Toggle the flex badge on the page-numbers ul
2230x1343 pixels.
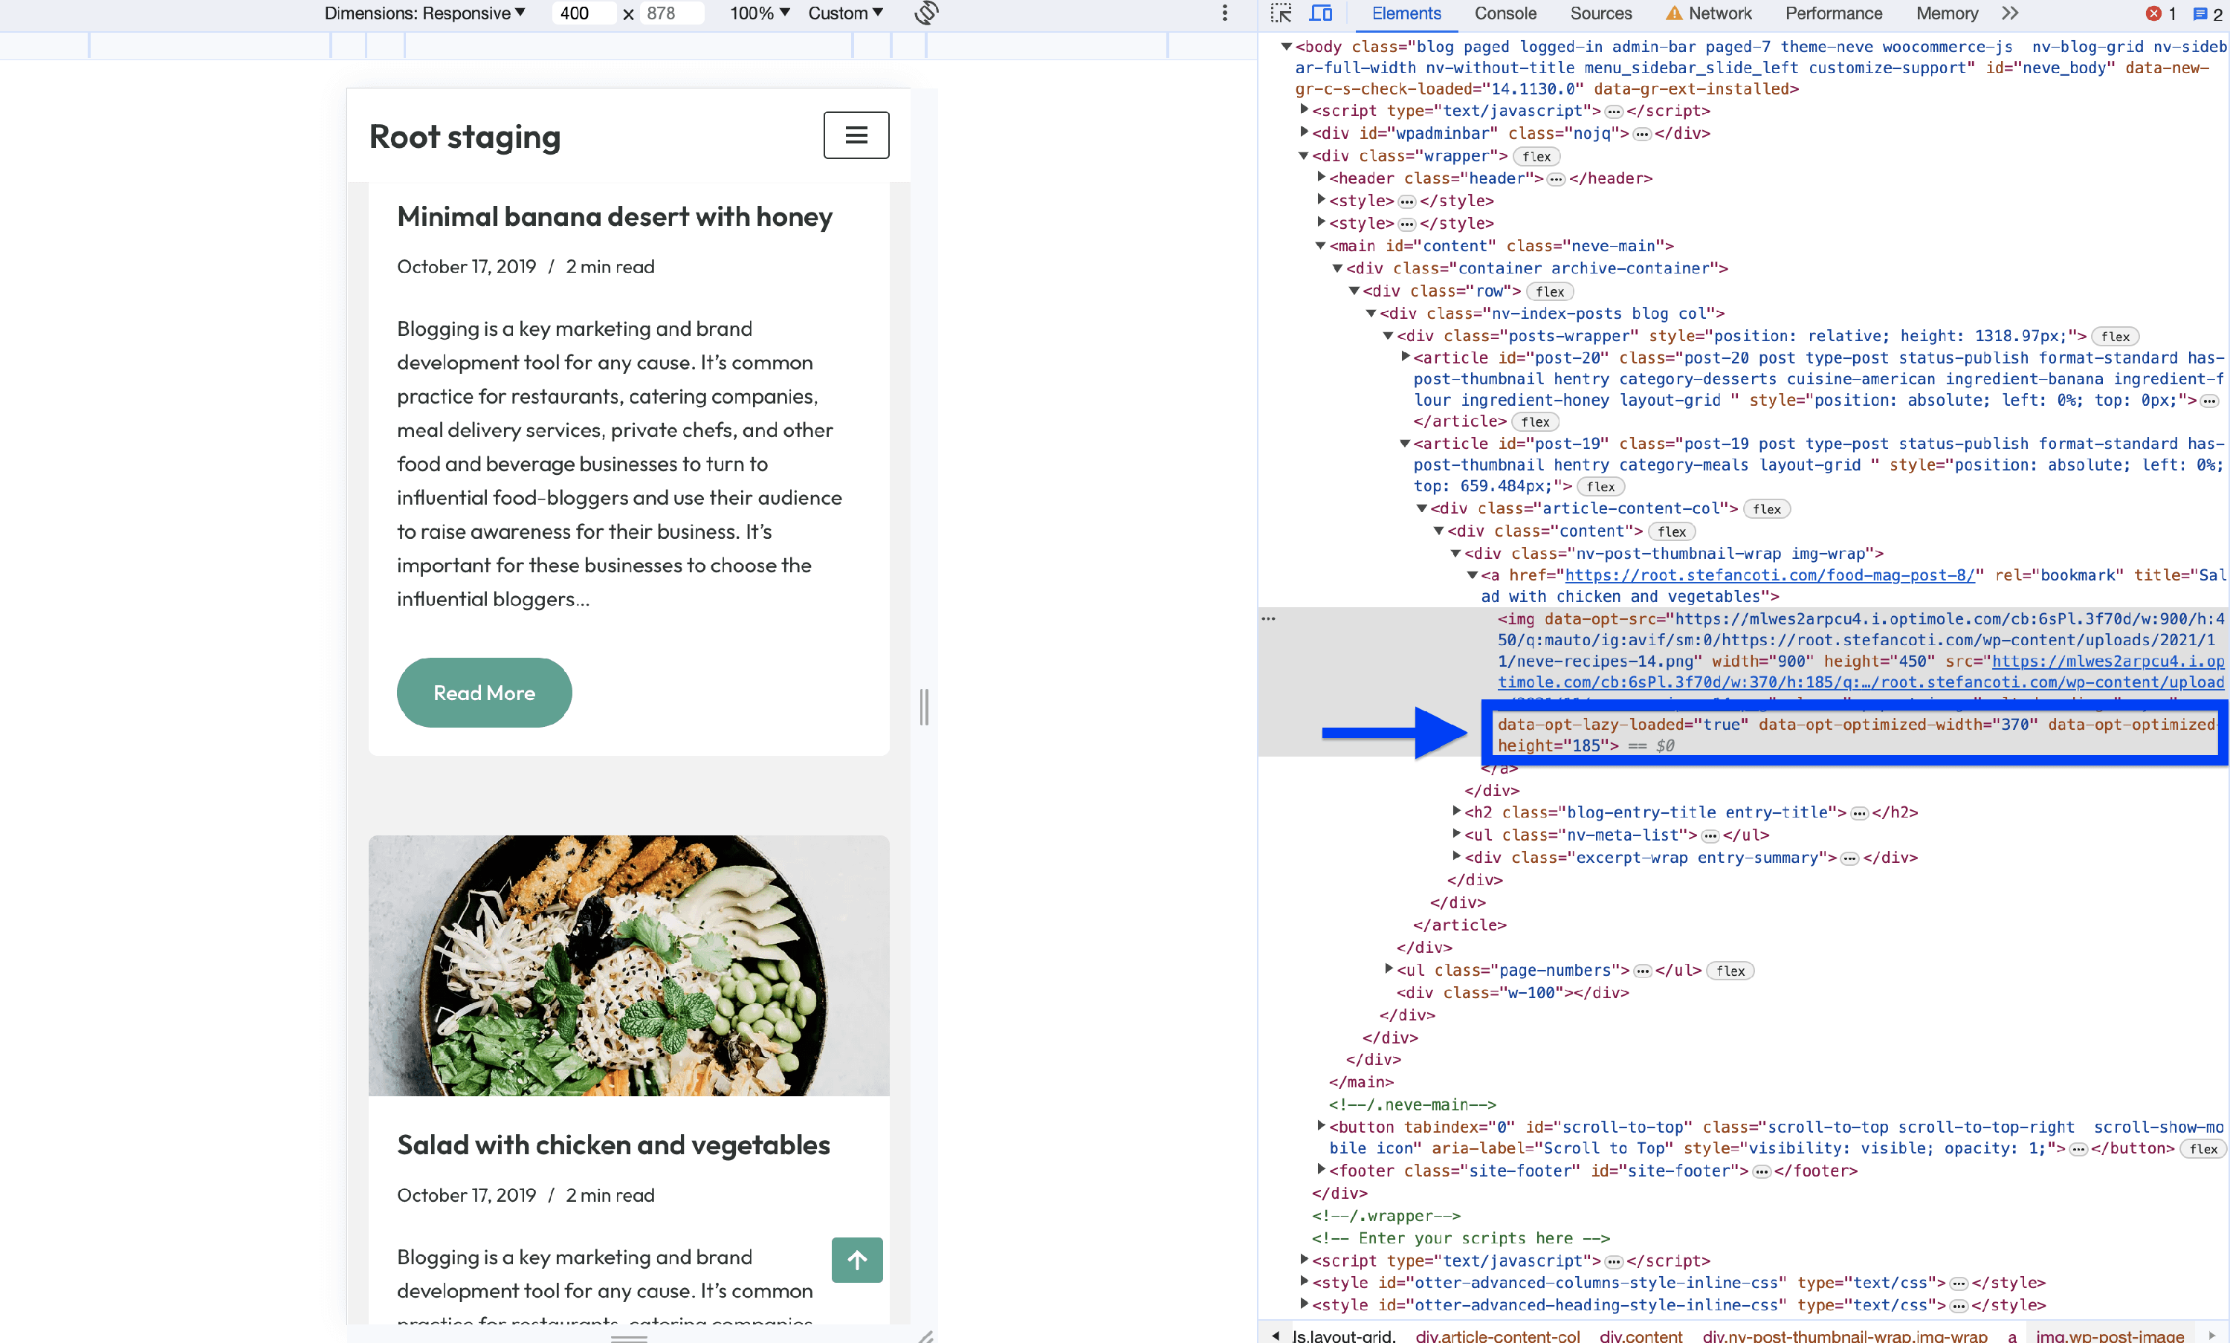click(1730, 971)
